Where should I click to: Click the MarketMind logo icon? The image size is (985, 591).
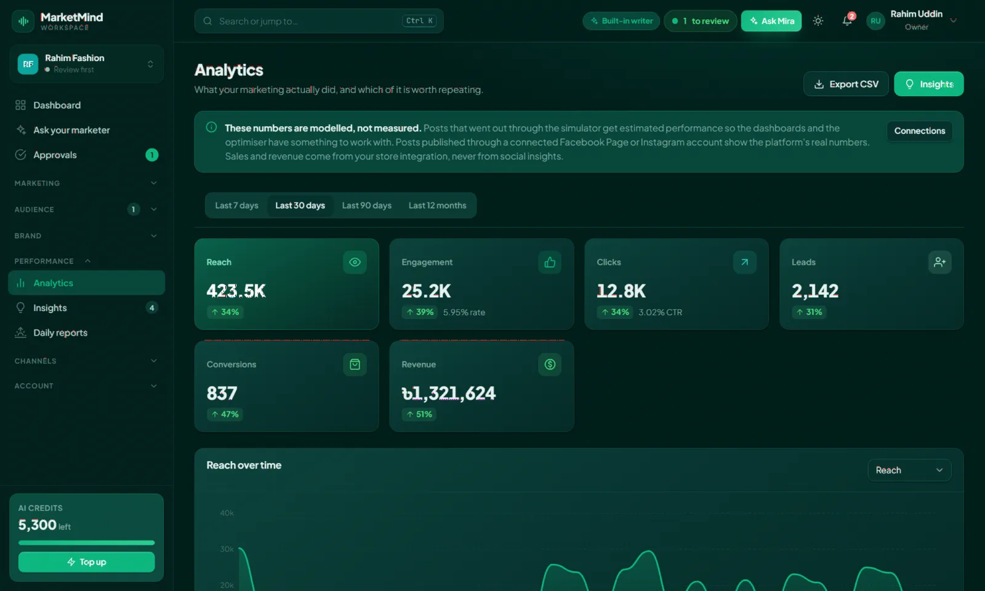23,21
